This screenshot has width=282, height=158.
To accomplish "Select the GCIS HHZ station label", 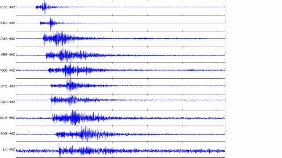I will [x=8, y=86].
